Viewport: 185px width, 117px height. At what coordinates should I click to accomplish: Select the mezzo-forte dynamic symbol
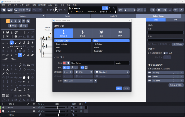pyautogui.click(x=20, y=55)
